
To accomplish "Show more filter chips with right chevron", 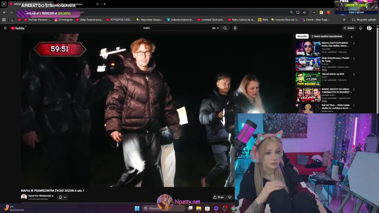I will tap(351, 37).
